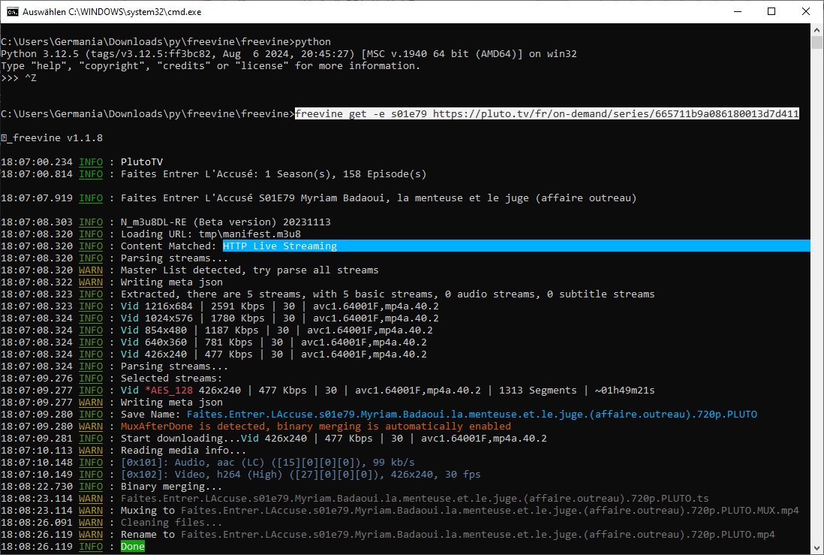
Task: Click the WARN tag at 18:08:26.091
Action: coord(91,523)
